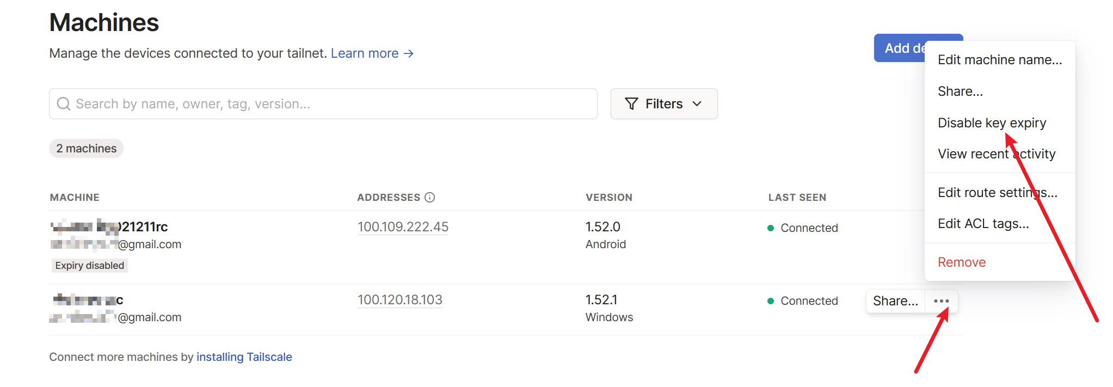Click the funnel filter icon

pos(631,104)
